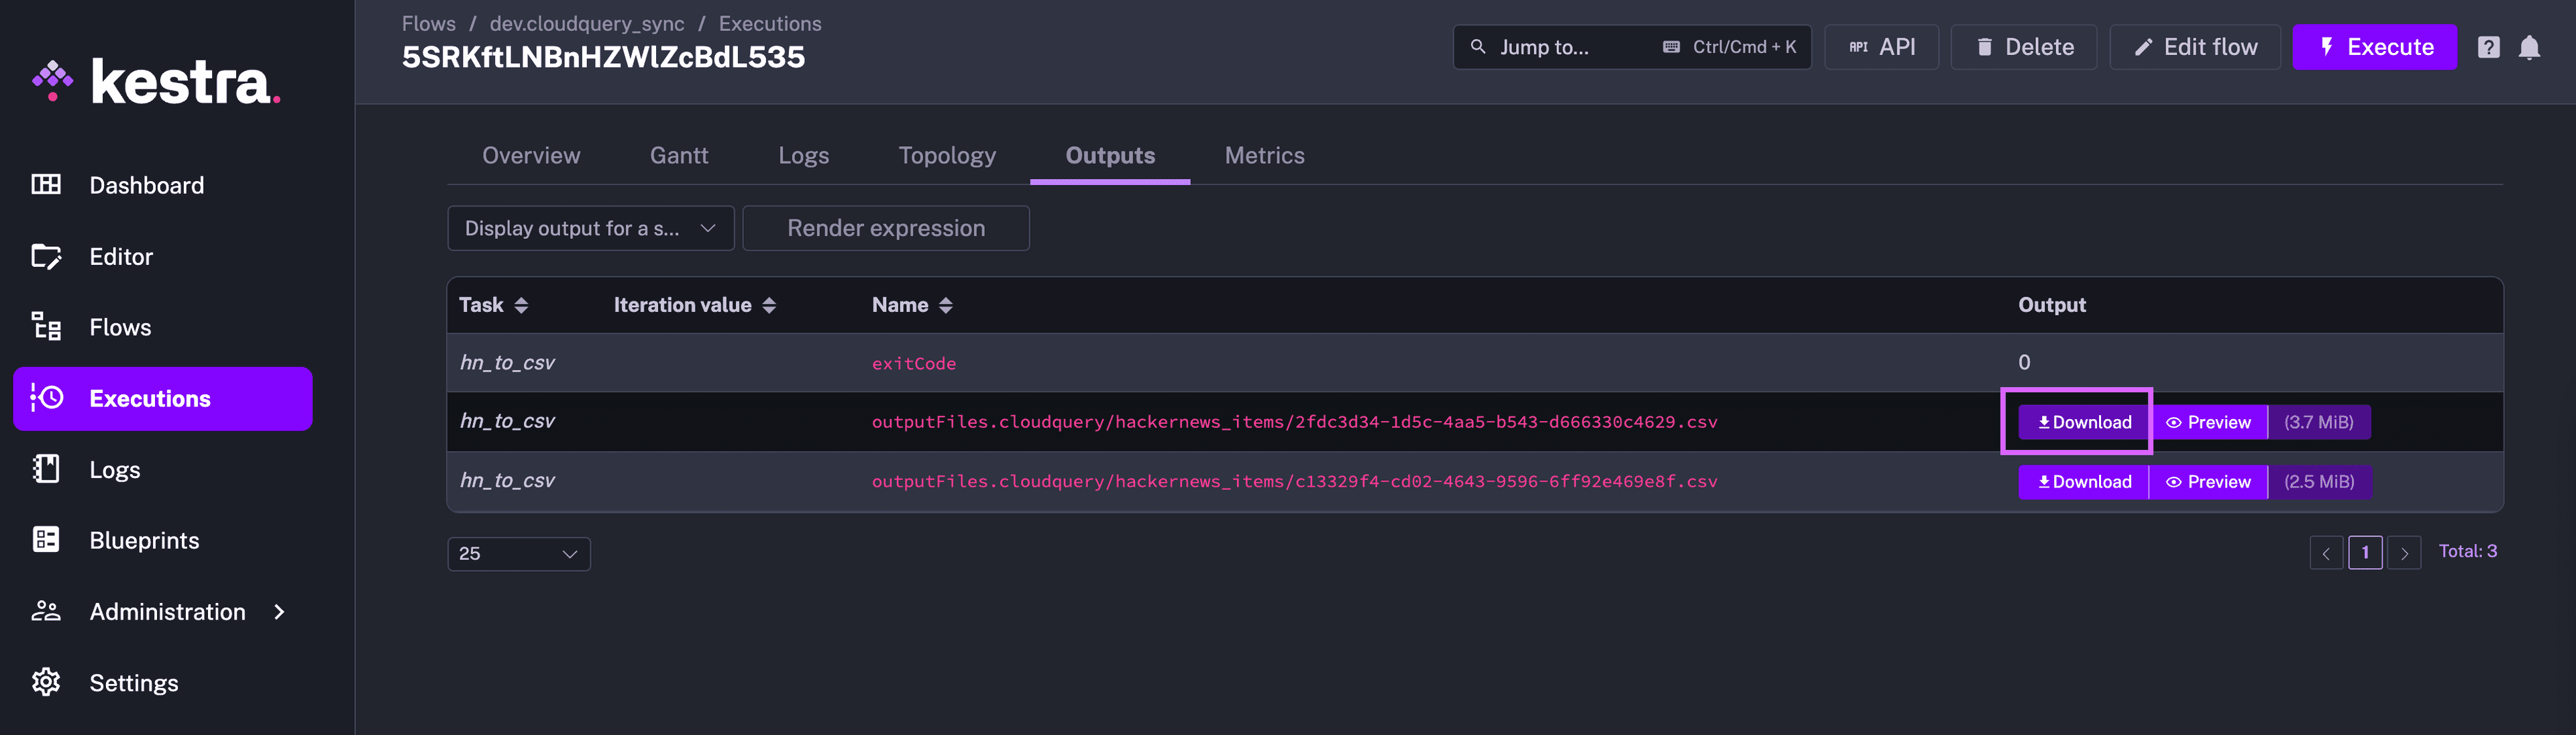Open the rows-per-page dropdown showing 25

click(x=518, y=553)
